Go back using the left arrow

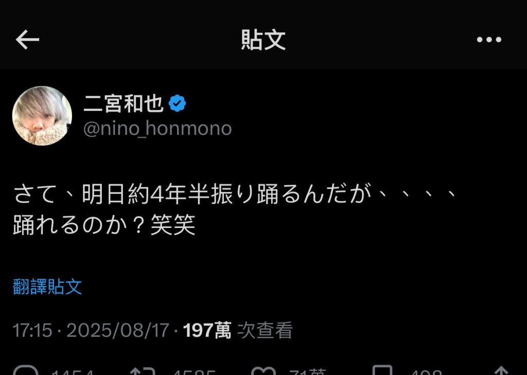tap(27, 40)
